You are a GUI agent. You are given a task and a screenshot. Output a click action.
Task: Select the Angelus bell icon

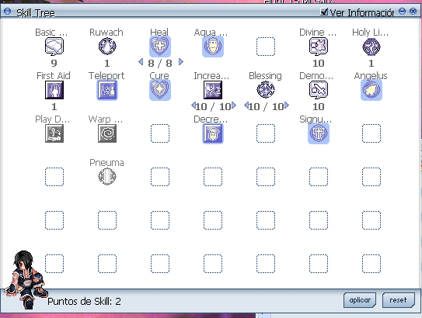pos(371,90)
